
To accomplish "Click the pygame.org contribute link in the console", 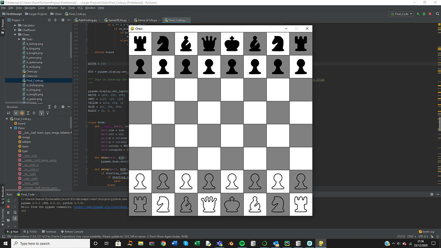I will click(107, 207).
